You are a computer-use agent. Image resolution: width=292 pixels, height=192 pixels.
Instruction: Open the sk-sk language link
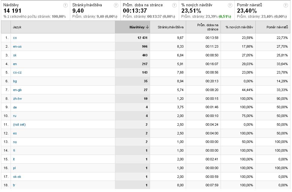click(x=17, y=177)
